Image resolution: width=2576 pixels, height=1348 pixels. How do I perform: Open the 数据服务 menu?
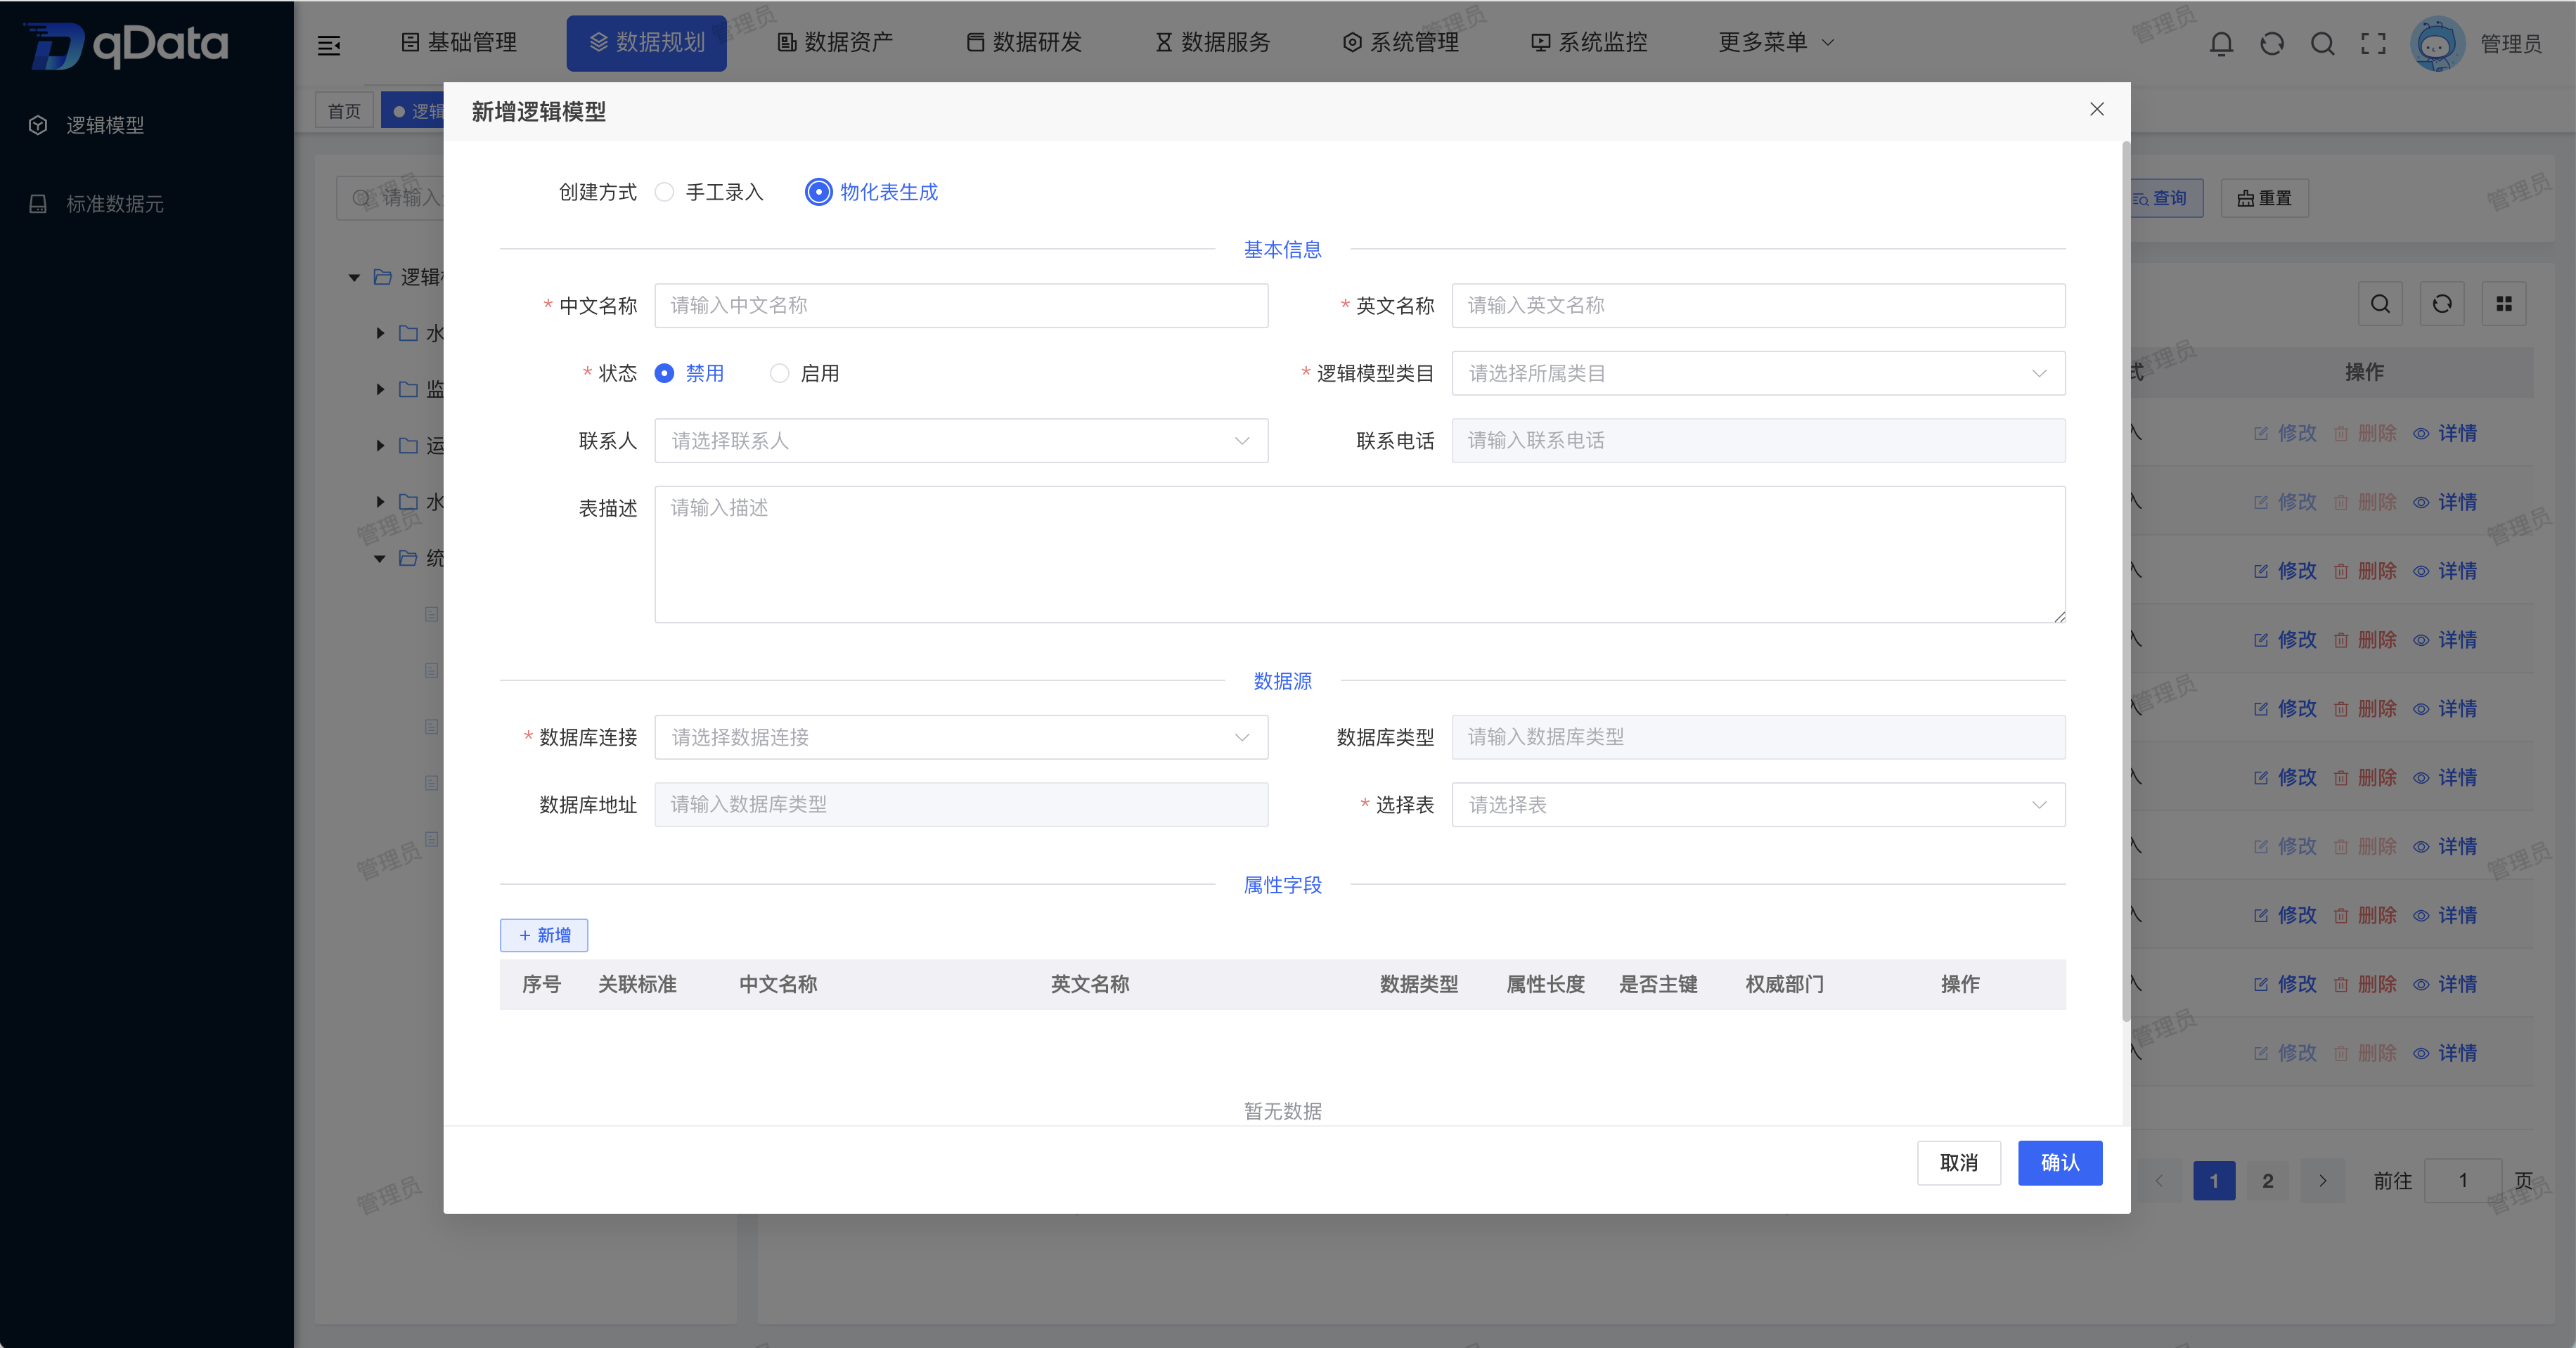coord(1212,42)
